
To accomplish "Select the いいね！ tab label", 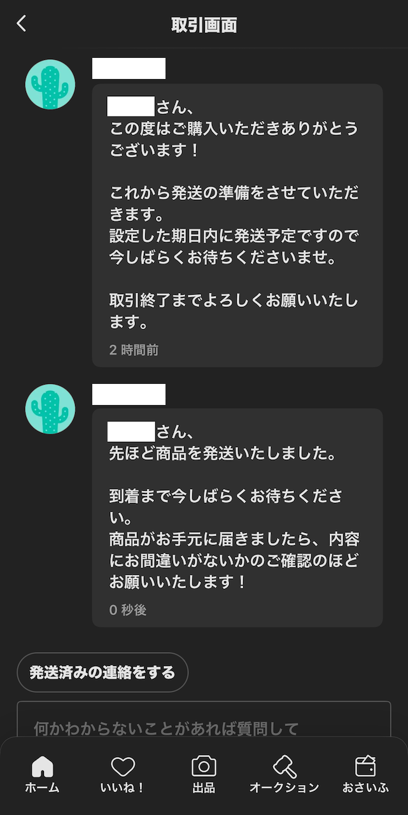I will point(122,788).
